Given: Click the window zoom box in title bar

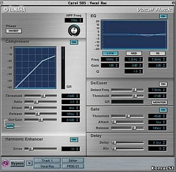Looking at the screenshot, I should 174,3.
